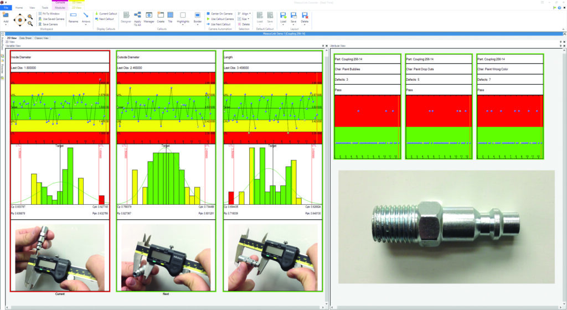Click the Outside Diameter caliper photo
Viewport: 567px width, 310px height.
(166, 257)
